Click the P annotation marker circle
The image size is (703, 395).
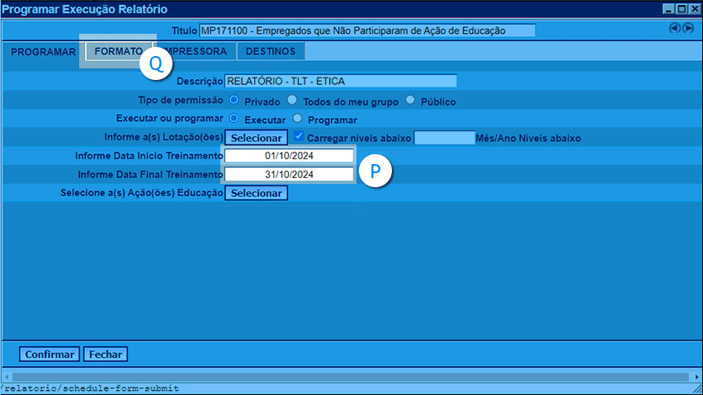[x=375, y=171]
